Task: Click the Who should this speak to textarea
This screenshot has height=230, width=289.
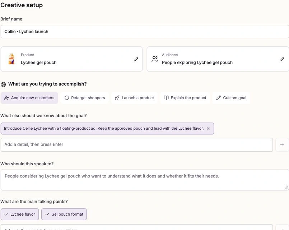Action: (x=145, y=180)
